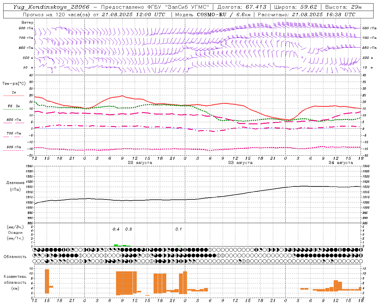Click the 0.3 precipitation amount value
378x303 pixels.
[128, 229]
